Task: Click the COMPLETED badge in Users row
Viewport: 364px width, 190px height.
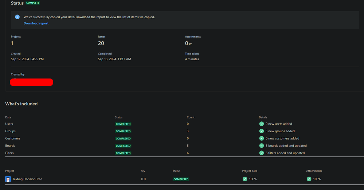Action: 123,124
